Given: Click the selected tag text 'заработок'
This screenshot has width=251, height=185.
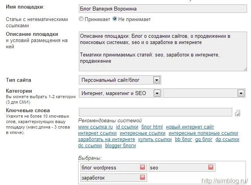Looking at the screenshot, I should click(x=93, y=178).
